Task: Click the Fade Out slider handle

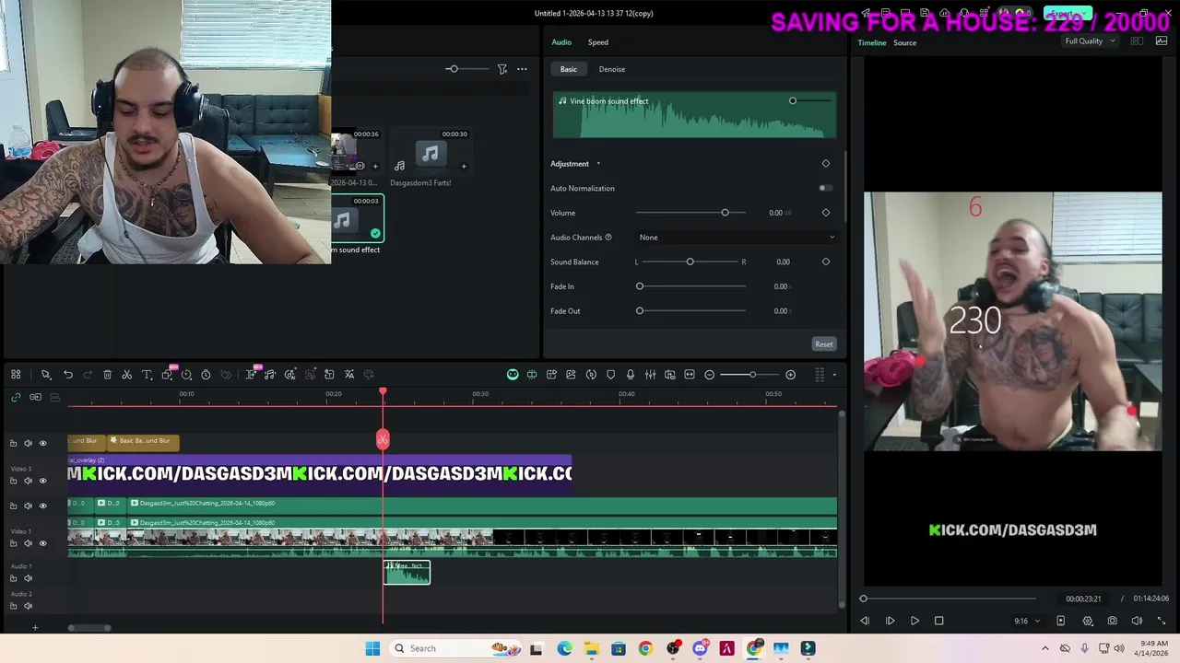Action: pos(640,311)
